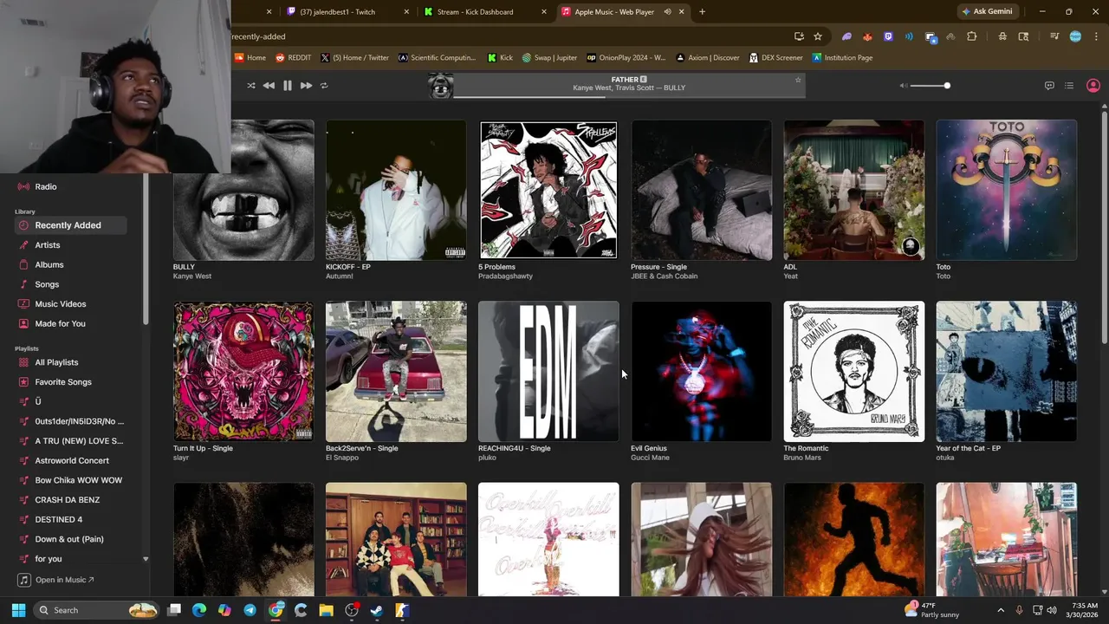Screen dimensions: 1109x624
Task: Open the KICKOFF - EP album cover
Action: [396, 190]
